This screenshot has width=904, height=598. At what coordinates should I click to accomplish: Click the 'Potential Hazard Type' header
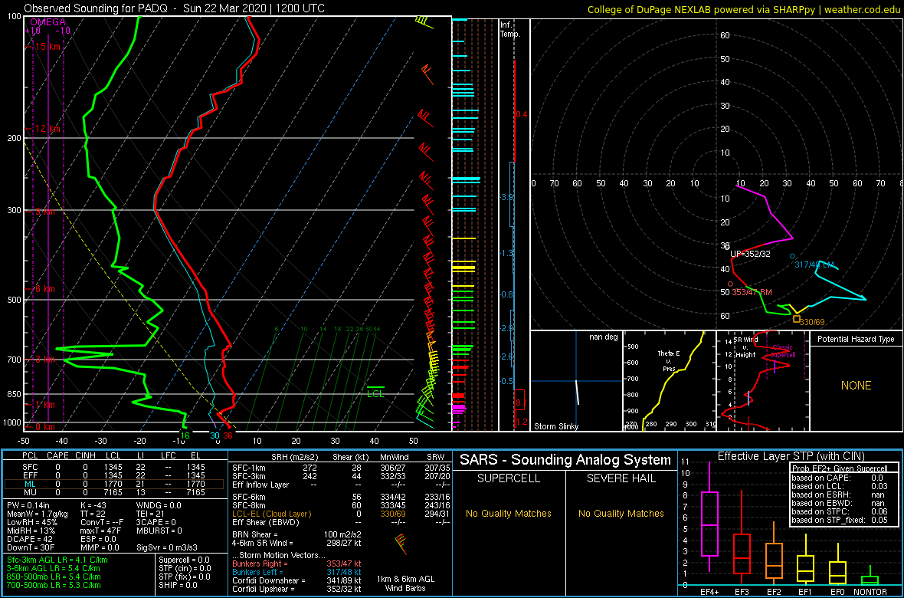856,340
